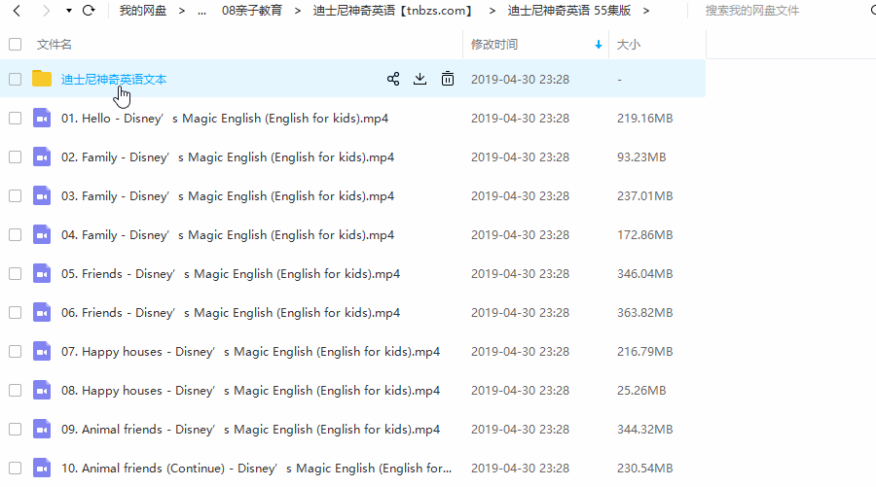Click video icon of 08. Happy houses

click(42, 391)
